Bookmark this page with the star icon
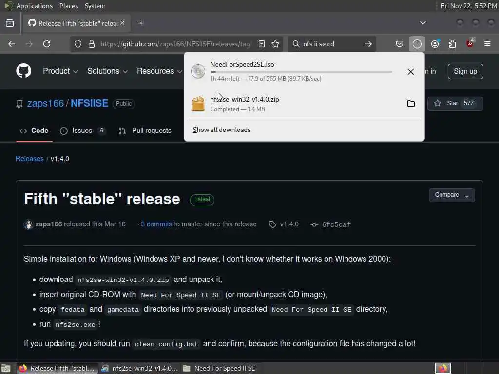 (275, 44)
